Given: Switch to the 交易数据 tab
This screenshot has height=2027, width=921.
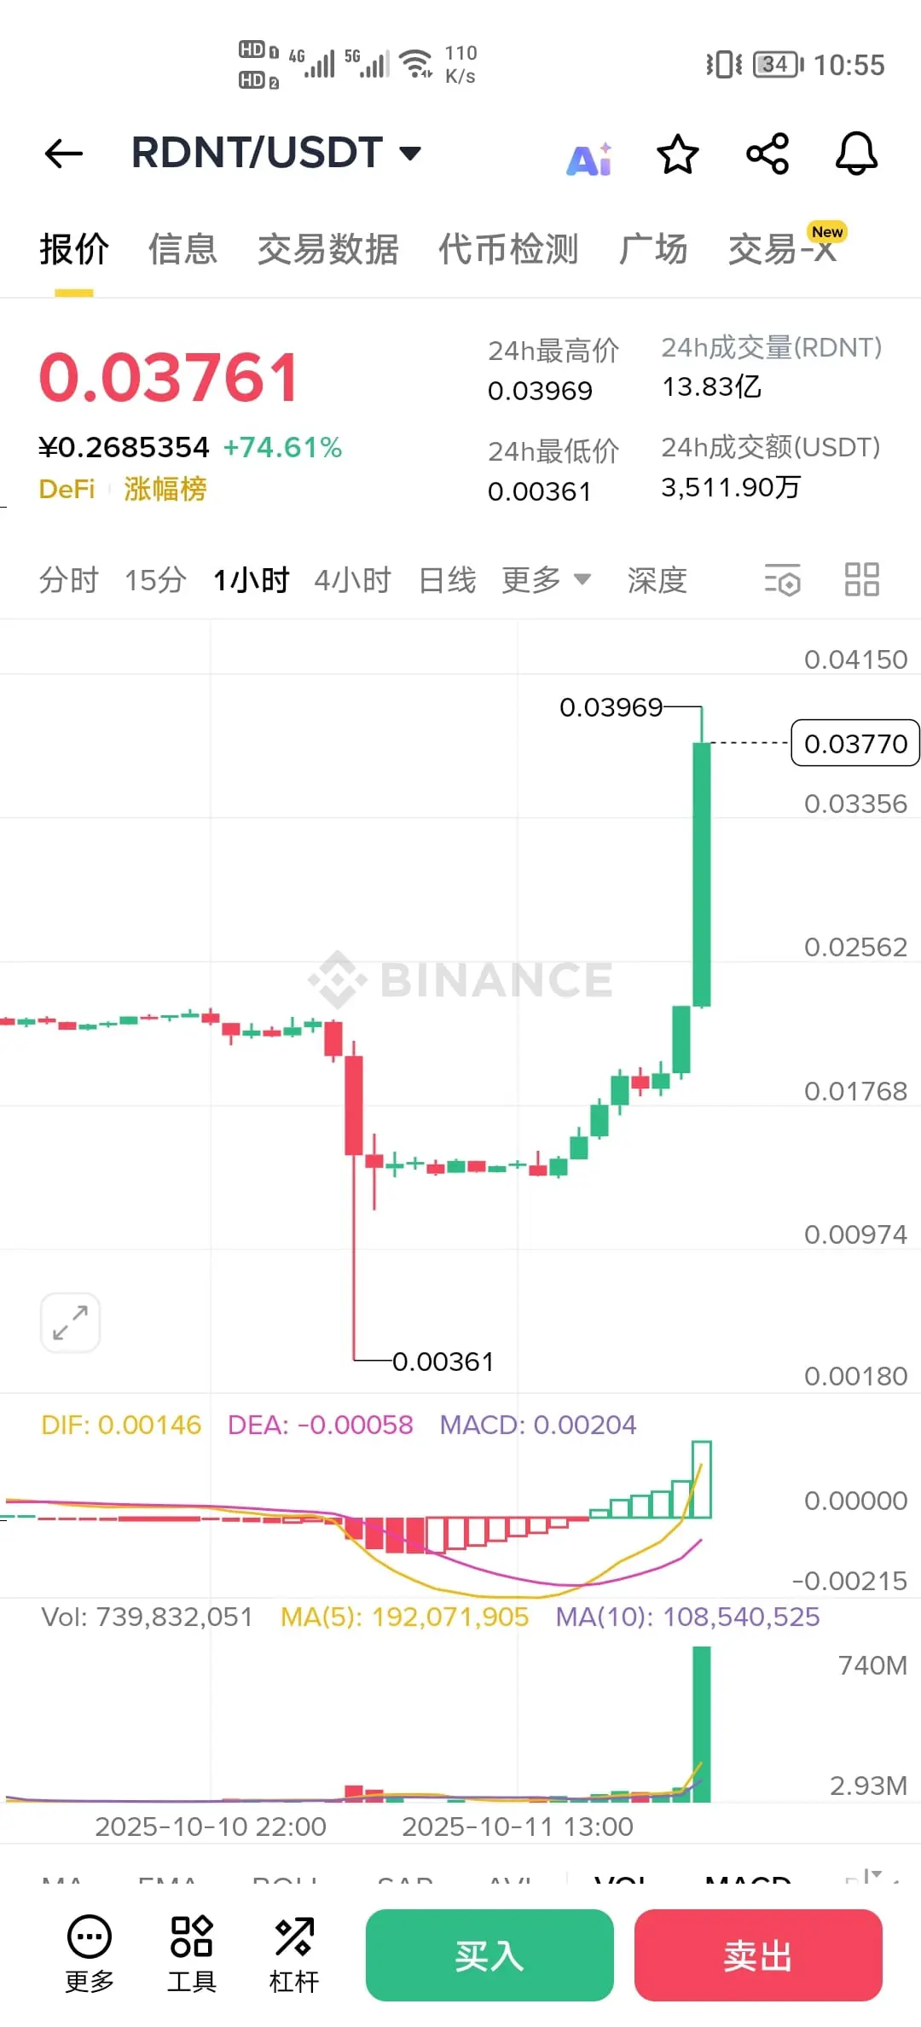Looking at the screenshot, I should pos(328,249).
